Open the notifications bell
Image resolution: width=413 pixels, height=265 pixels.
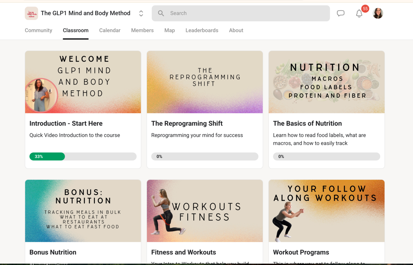click(x=359, y=13)
